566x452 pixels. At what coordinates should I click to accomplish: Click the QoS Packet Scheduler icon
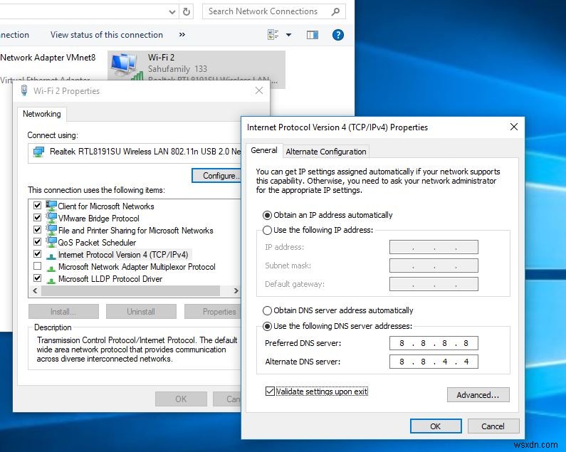point(51,242)
